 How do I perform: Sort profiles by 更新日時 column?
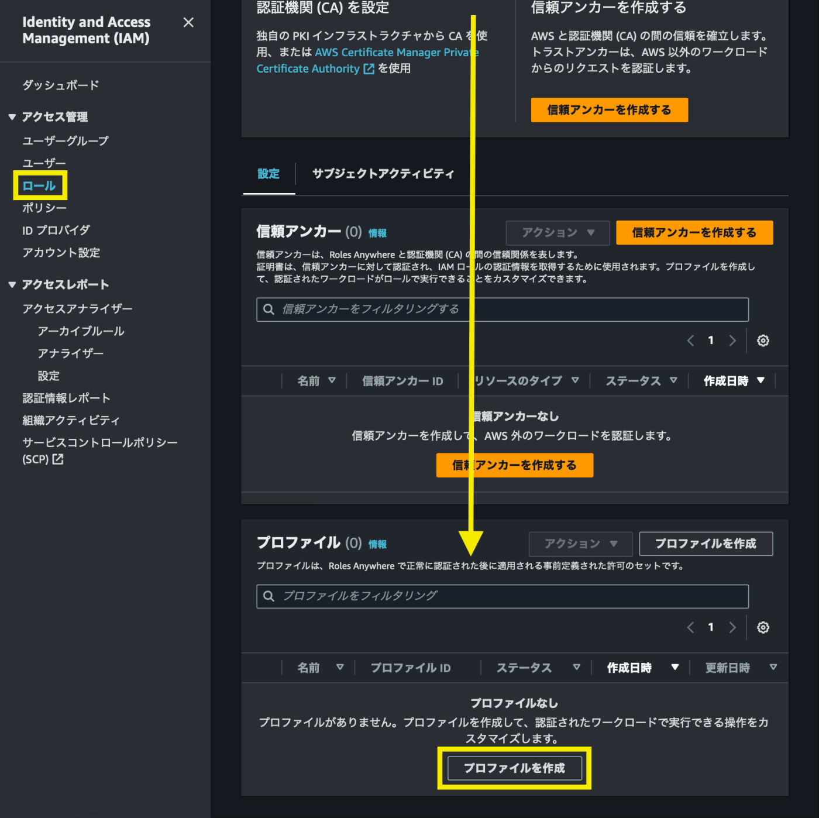coord(741,668)
